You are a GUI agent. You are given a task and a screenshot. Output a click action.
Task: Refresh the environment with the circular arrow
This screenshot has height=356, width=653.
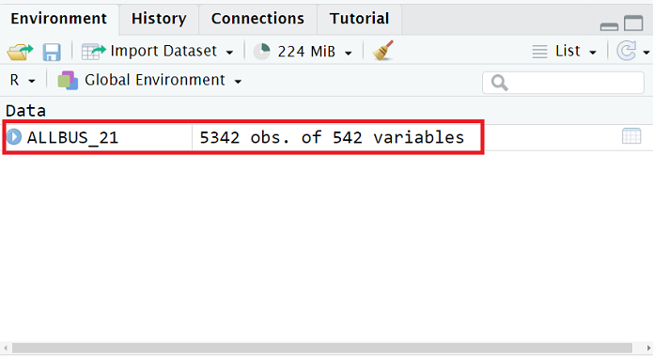[627, 51]
